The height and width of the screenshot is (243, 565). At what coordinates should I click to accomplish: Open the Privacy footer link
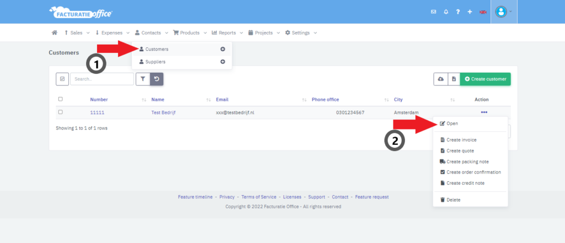tap(227, 197)
